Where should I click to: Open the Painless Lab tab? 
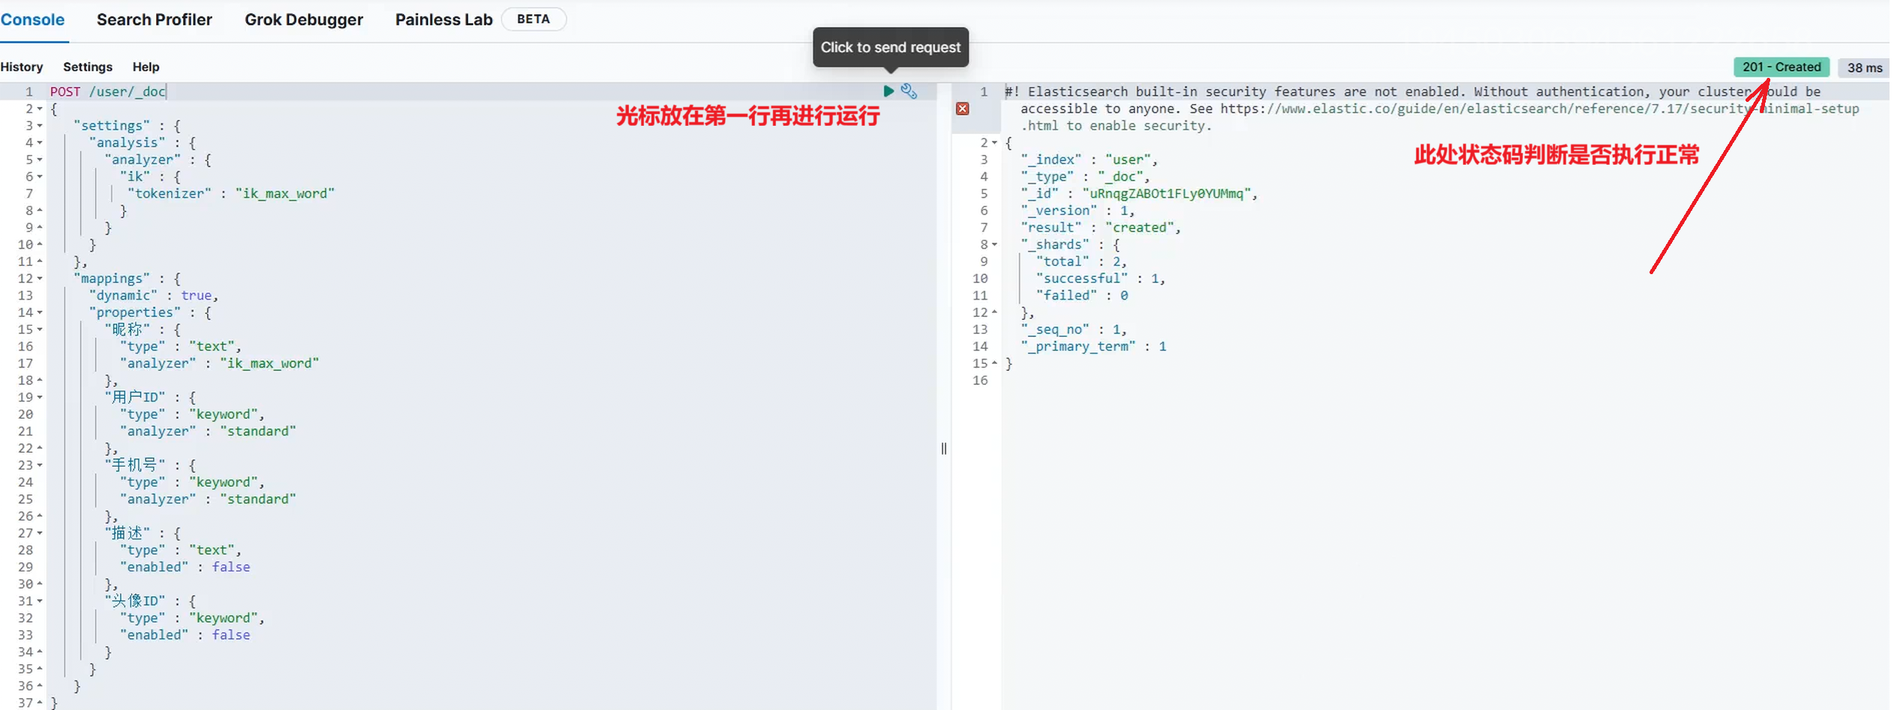(x=444, y=19)
